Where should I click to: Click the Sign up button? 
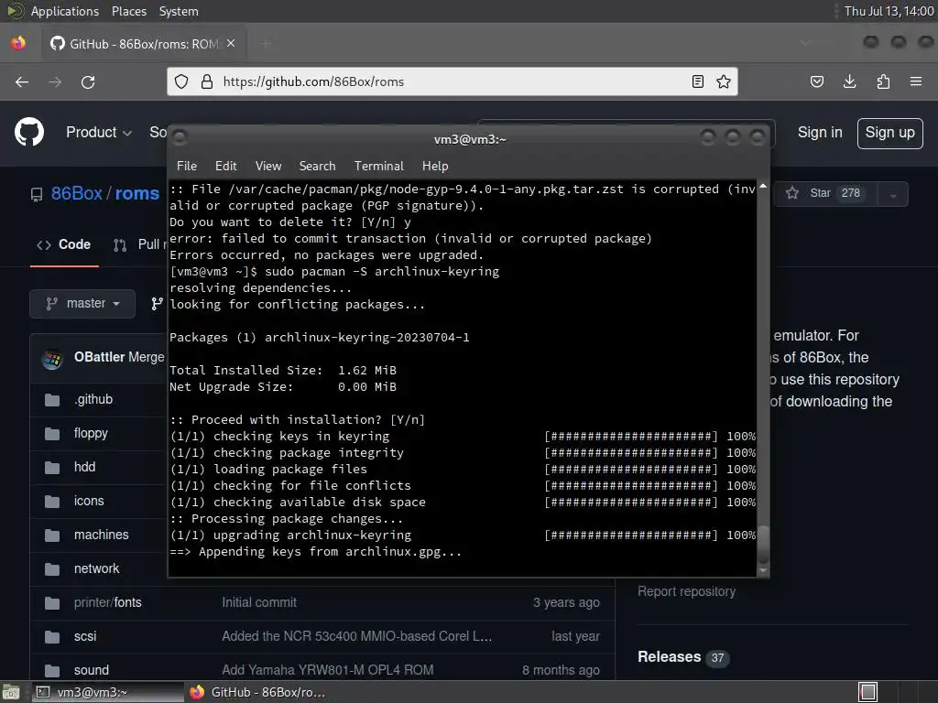pos(889,133)
